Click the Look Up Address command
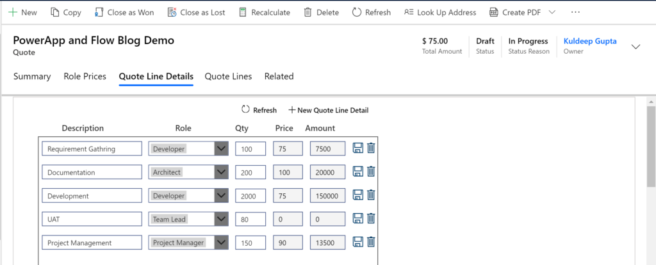656x265 pixels. click(440, 13)
